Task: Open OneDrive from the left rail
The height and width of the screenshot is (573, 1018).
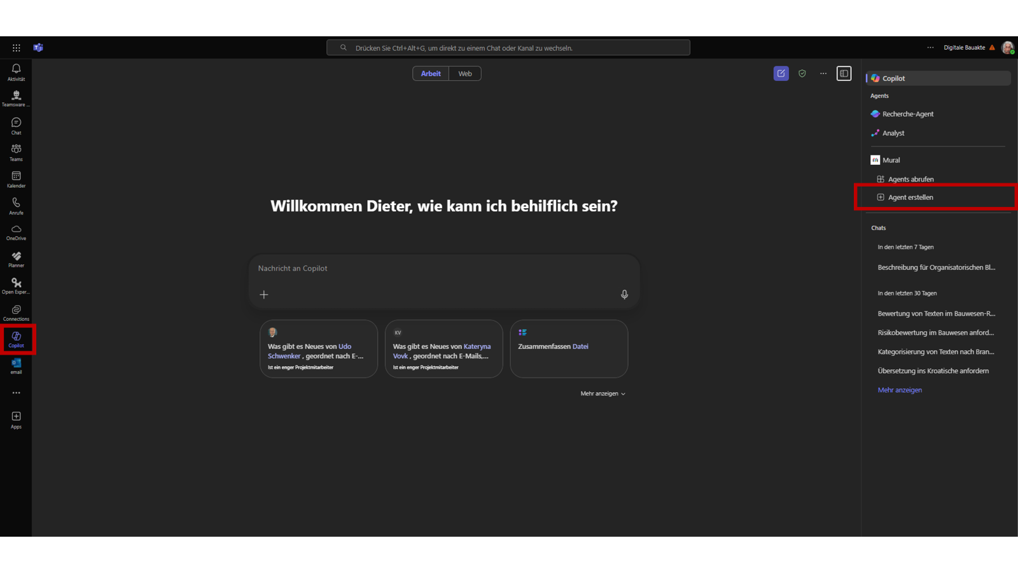Action: click(16, 232)
